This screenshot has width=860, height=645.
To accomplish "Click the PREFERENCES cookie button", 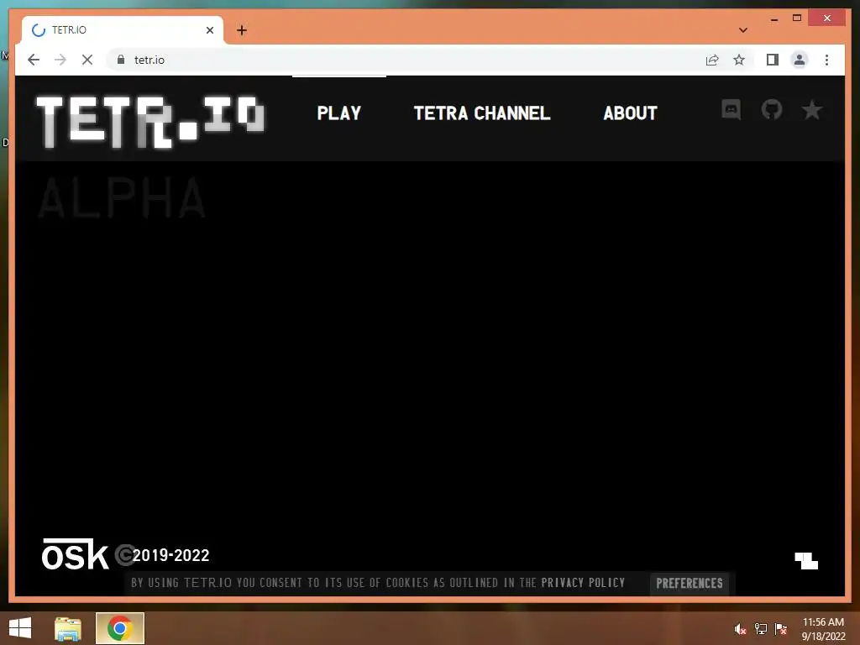I will (x=690, y=583).
